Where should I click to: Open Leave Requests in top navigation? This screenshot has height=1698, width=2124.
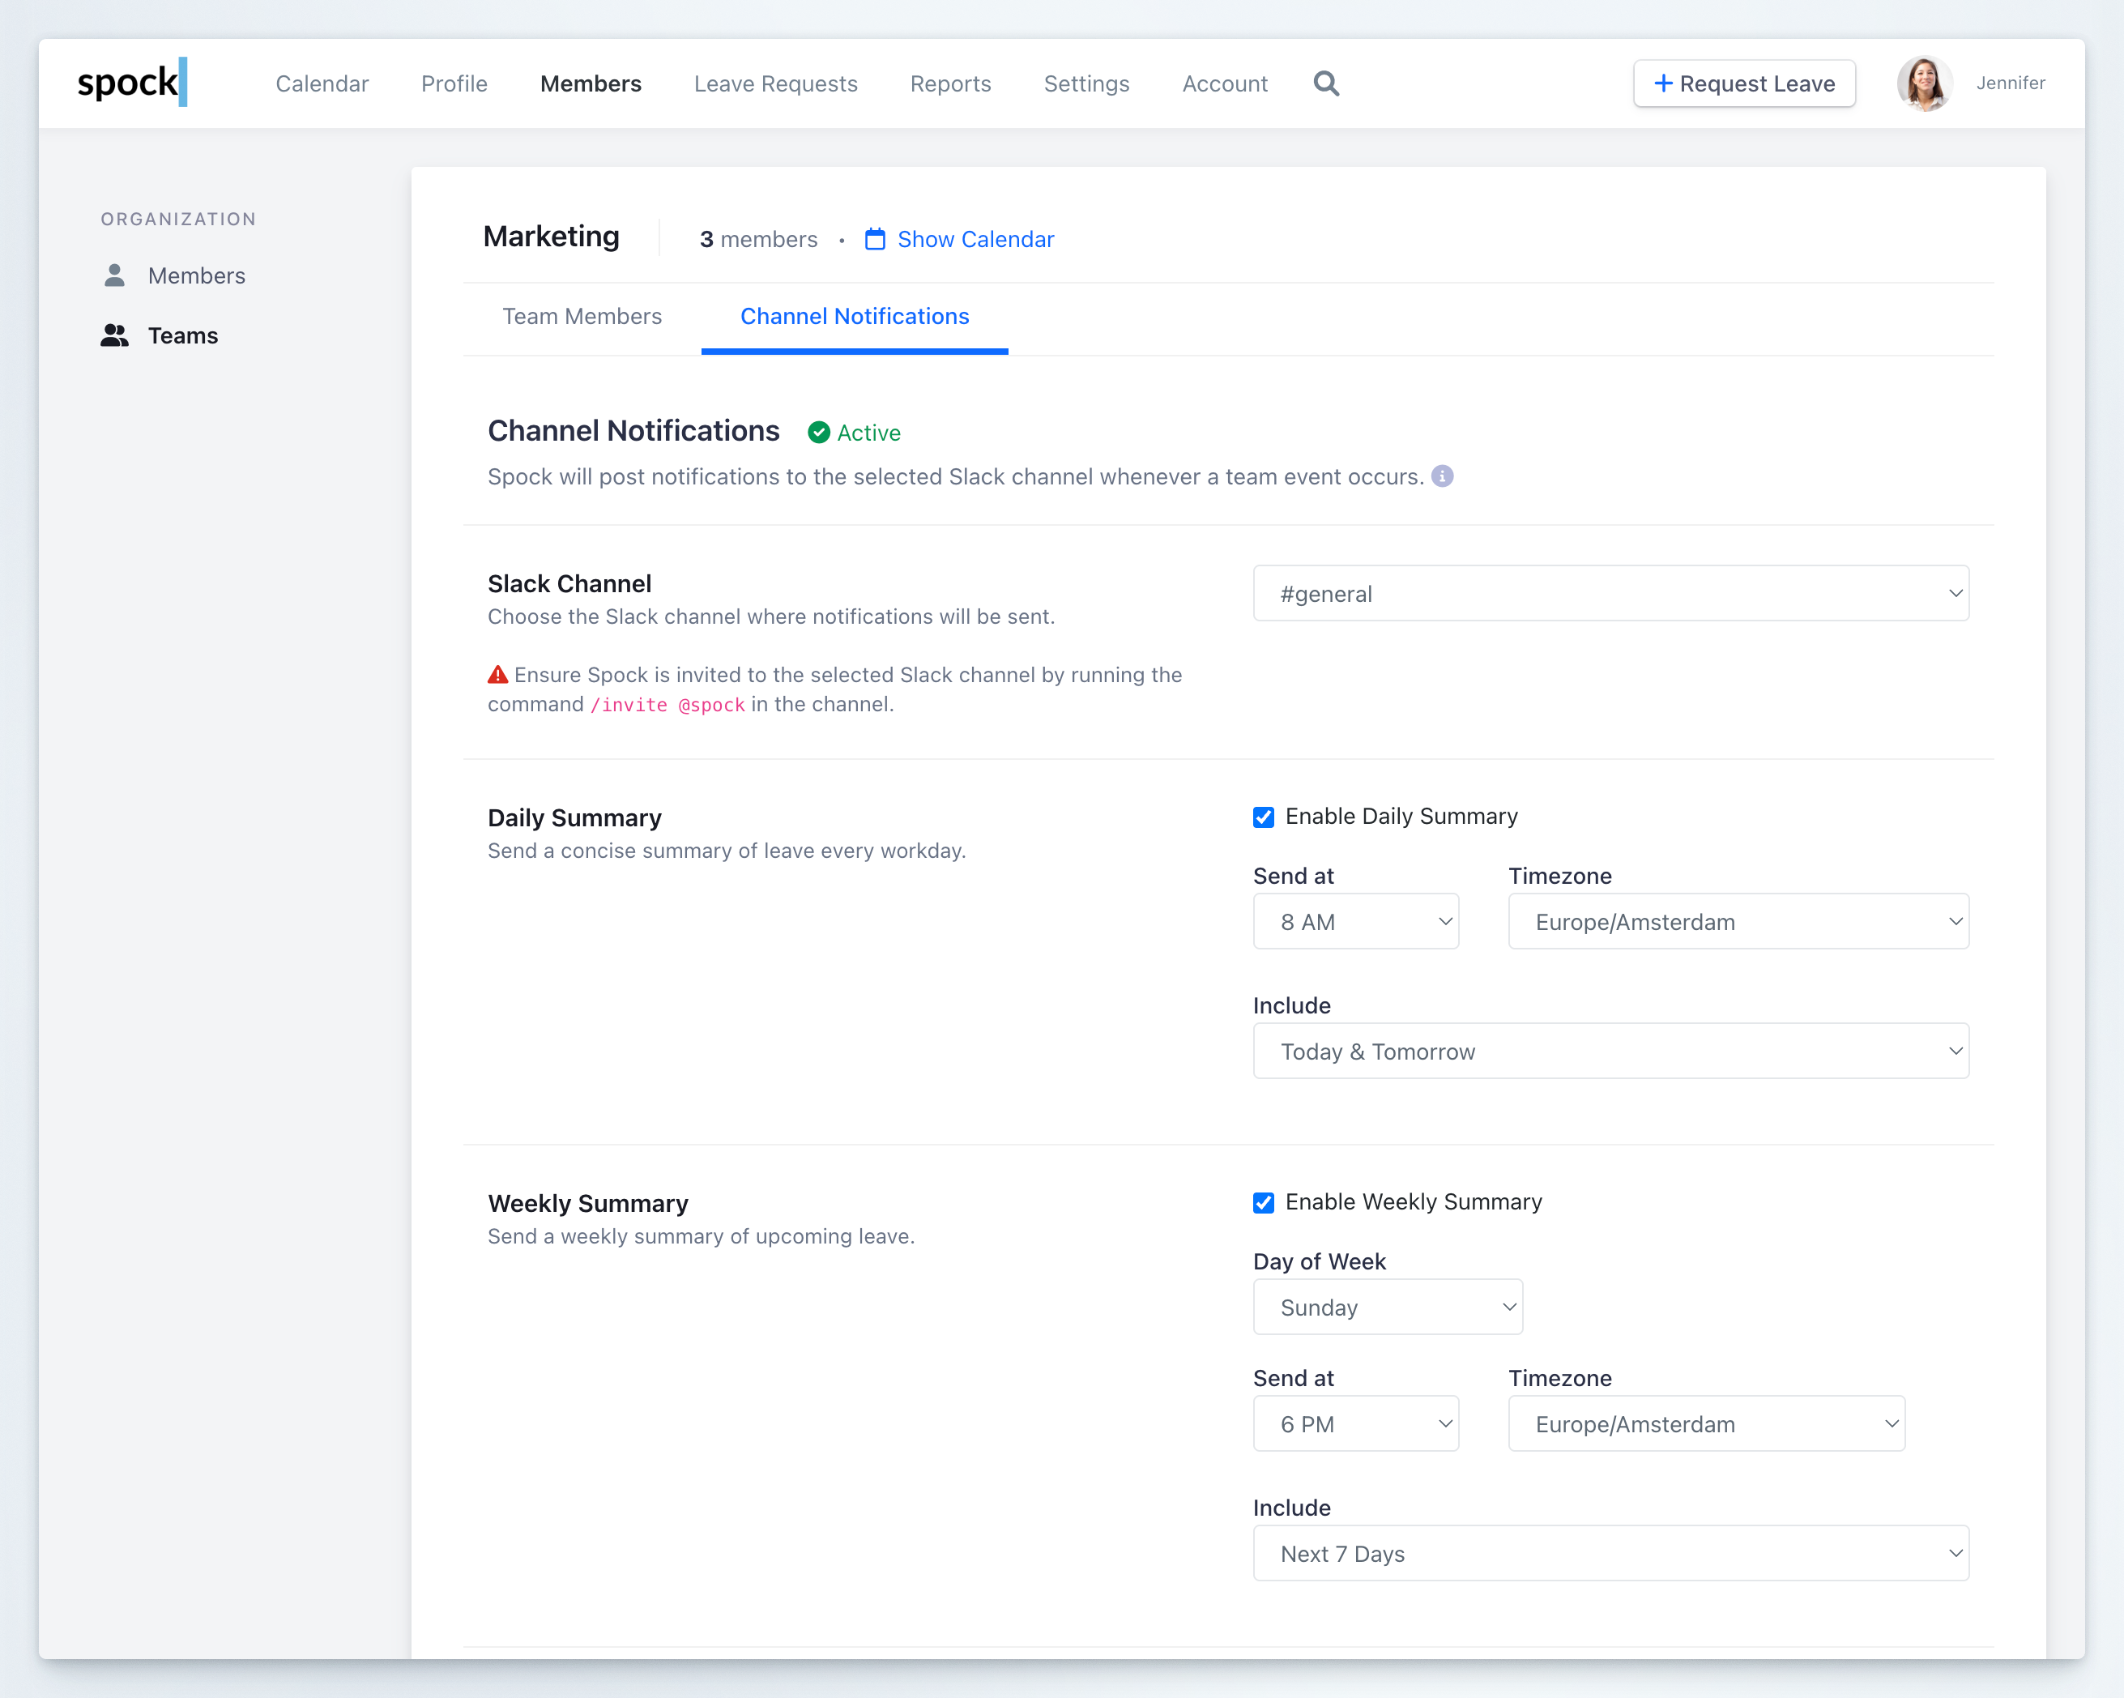coord(775,83)
